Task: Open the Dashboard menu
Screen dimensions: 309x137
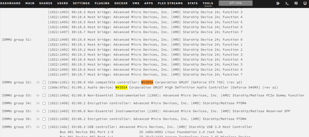Action: point(10,3)
